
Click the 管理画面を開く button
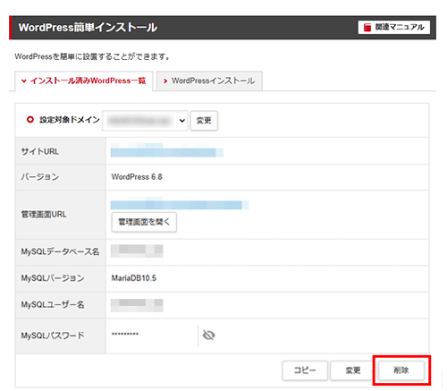144,222
